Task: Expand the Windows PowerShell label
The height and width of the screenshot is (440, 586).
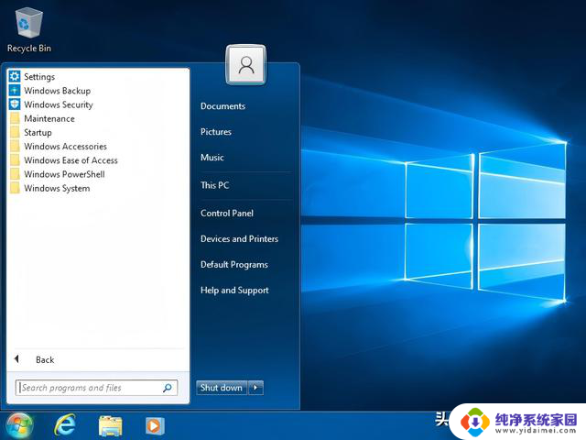Action: (x=64, y=174)
